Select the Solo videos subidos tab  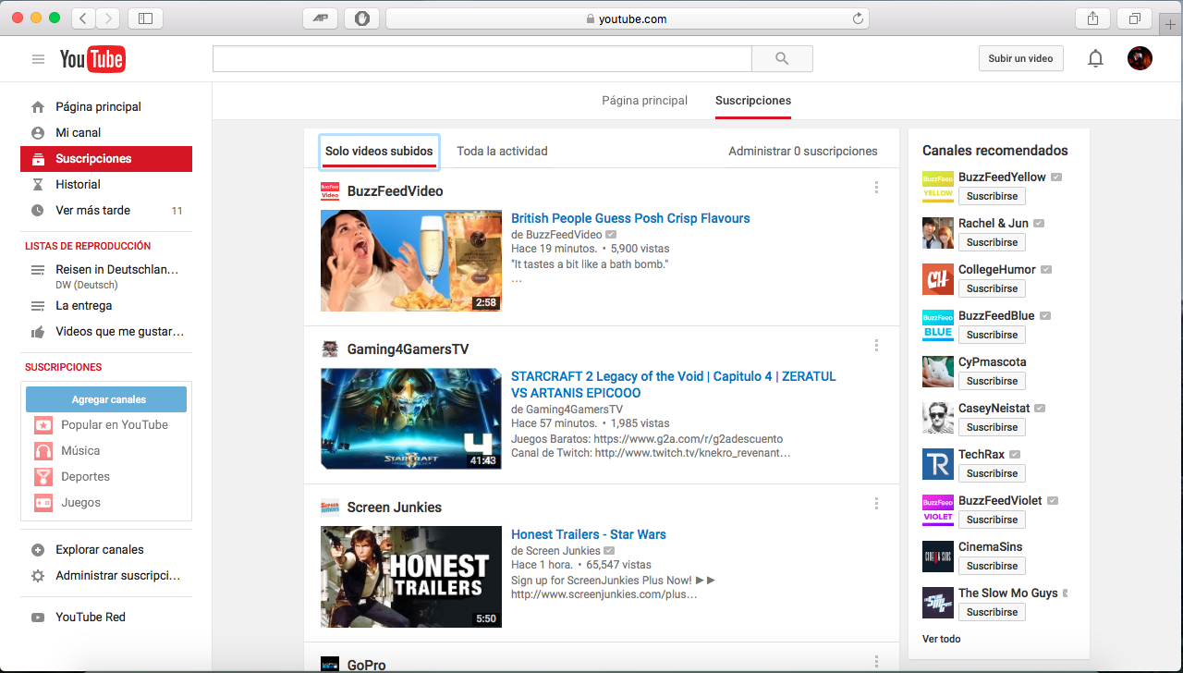click(x=379, y=152)
